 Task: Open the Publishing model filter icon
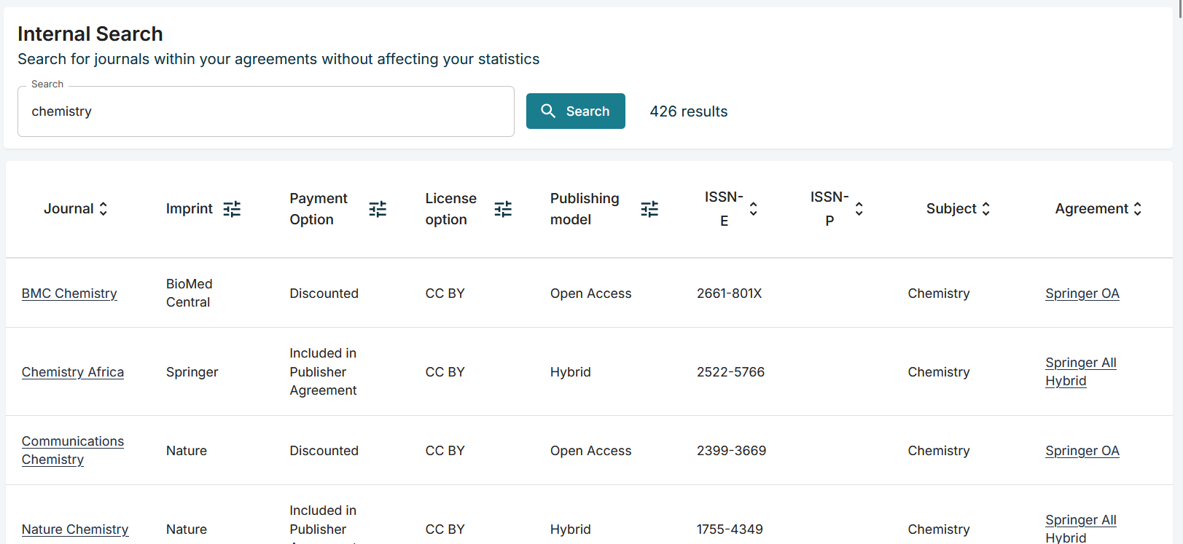tap(649, 209)
